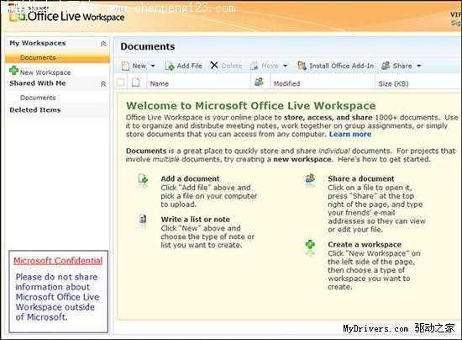Click the Microsoft Confidential link
The height and width of the screenshot is (340, 462).
point(58,261)
